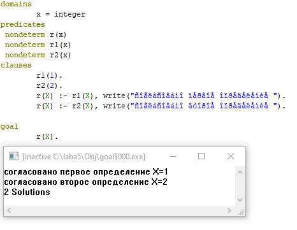Click the horizontal scrollbar's right arrow
Screen dimensions: 297x230
(x=229, y=211)
